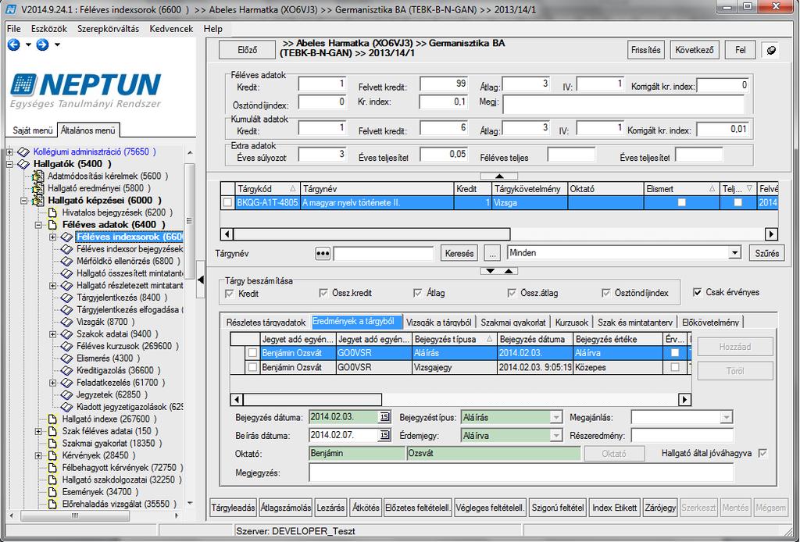Image resolution: width=800 pixels, height=542 pixels.
Task: Click the Hallgató eredményei page icon
Action: click(x=37, y=189)
